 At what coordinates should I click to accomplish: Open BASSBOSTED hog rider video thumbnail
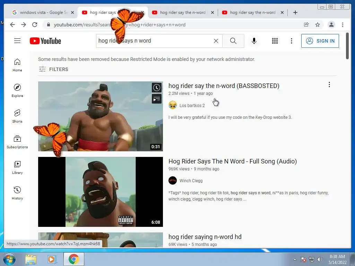tap(101, 116)
